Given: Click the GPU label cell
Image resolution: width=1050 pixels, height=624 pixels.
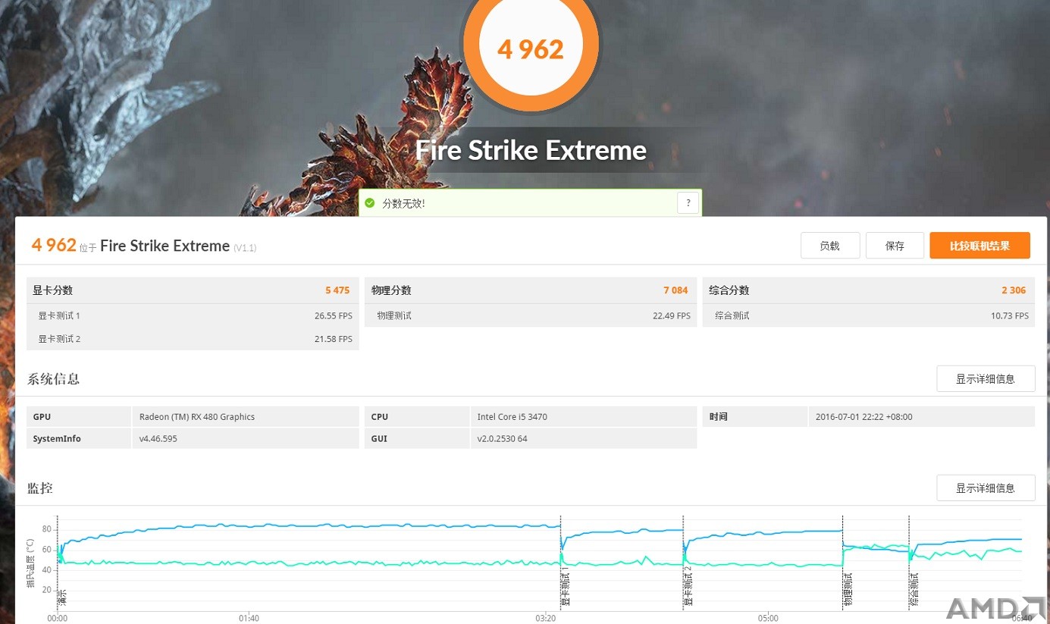Looking at the screenshot, I should tap(79, 417).
